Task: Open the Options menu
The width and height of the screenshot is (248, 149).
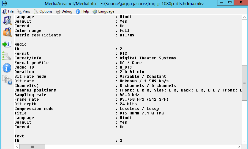Action: pos(43,11)
